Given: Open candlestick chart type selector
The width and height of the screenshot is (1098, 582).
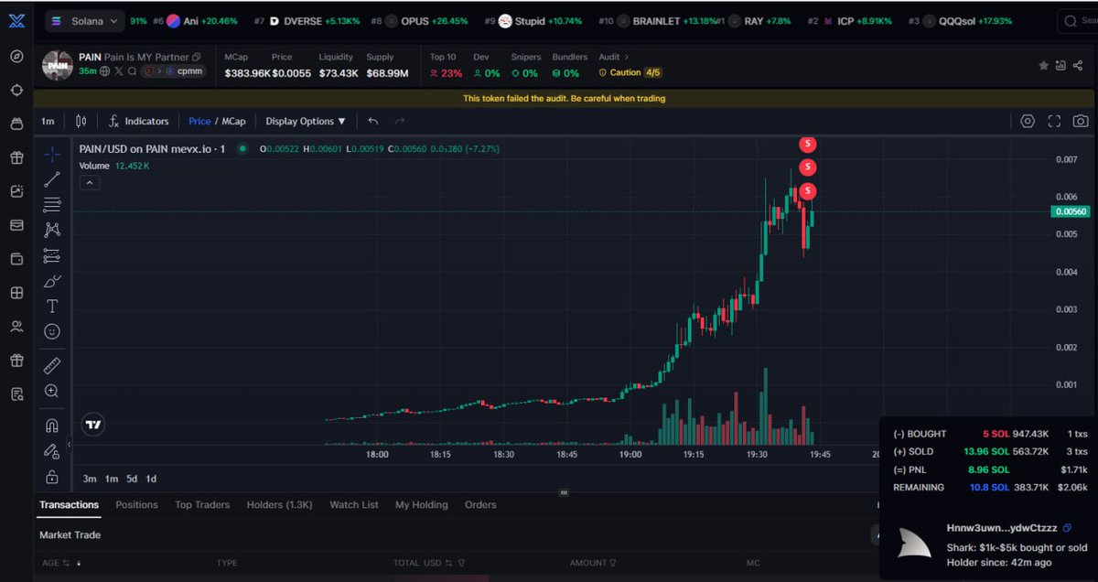Looking at the screenshot, I should tap(81, 121).
